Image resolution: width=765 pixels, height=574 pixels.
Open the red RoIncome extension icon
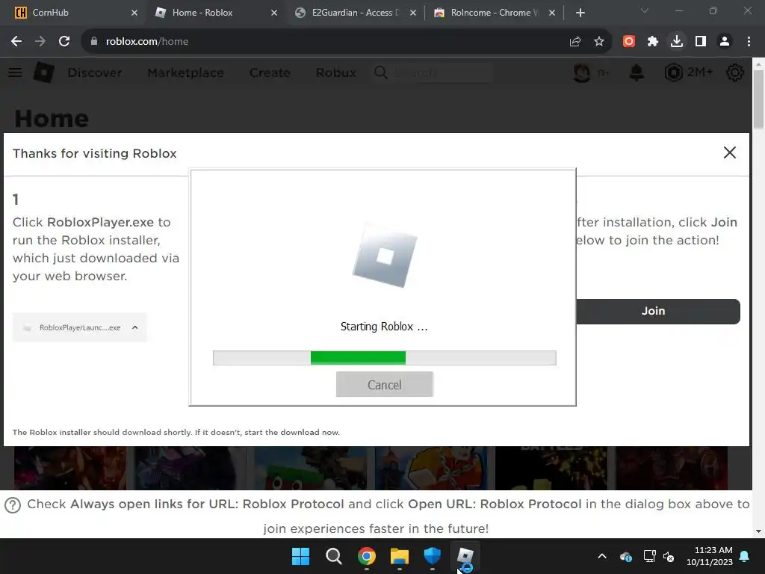tap(629, 42)
